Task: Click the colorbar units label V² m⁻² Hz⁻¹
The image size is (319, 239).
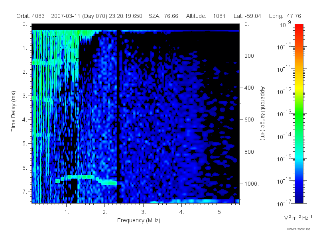Action: click(x=298, y=217)
